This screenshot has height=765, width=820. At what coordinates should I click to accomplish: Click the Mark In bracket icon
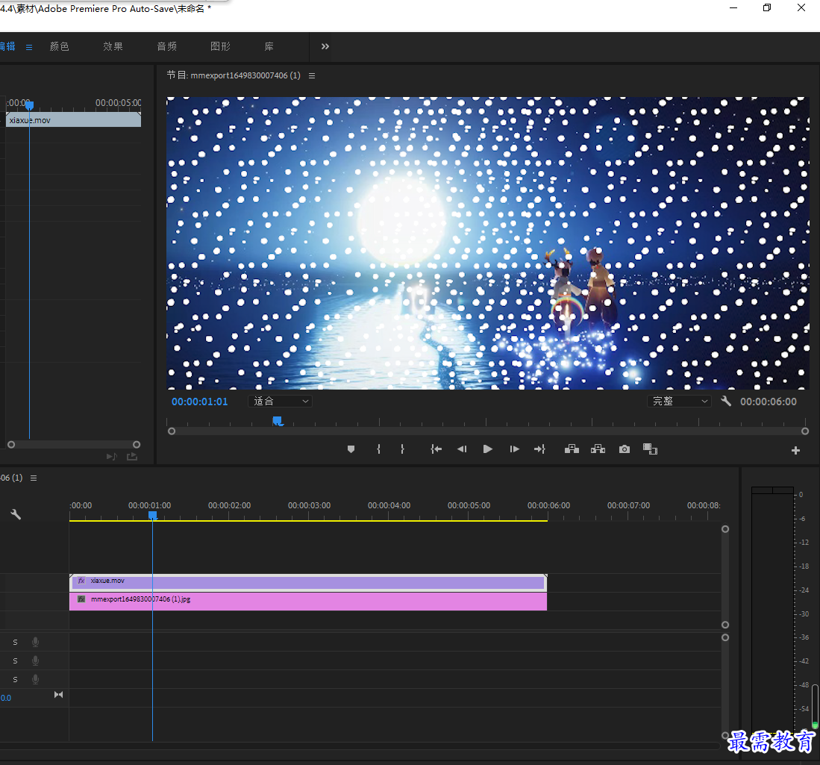378,449
